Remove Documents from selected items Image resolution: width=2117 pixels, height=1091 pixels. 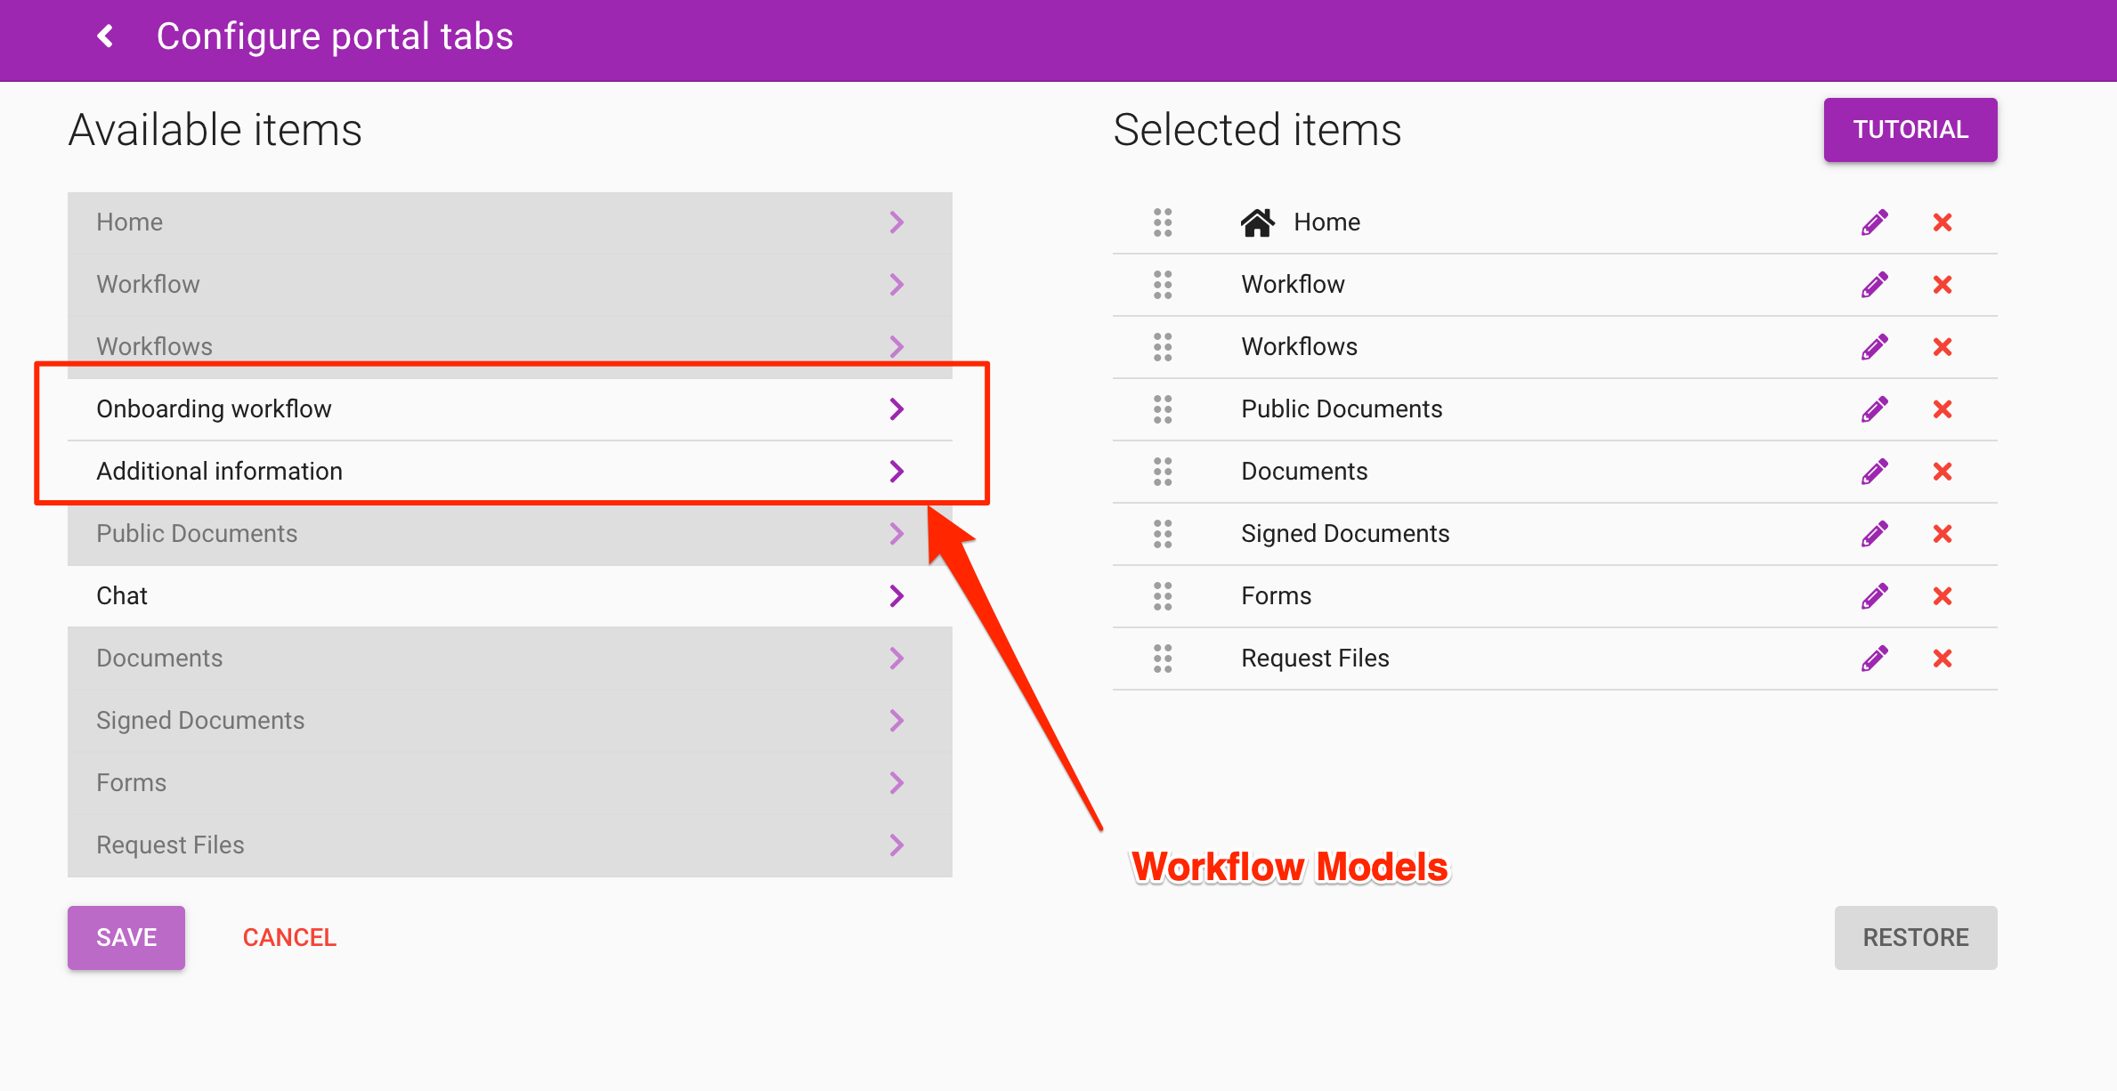[1943, 472]
